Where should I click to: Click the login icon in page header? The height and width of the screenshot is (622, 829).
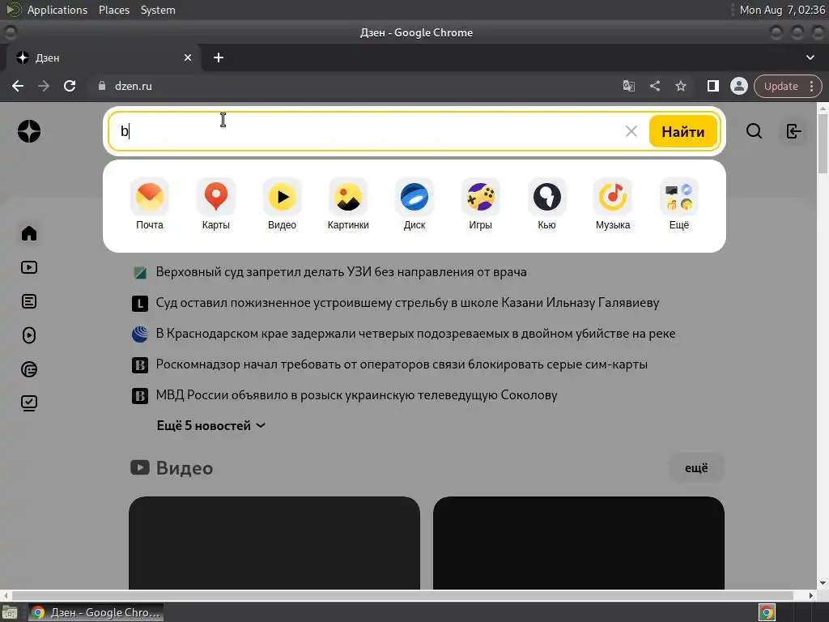point(793,131)
